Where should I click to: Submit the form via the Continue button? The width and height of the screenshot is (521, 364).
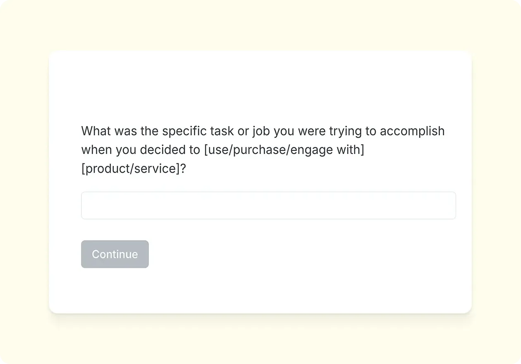pyautogui.click(x=115, y=254)
